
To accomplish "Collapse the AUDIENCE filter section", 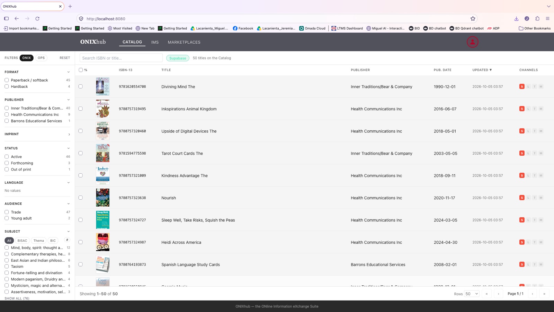I will [69, 204].
